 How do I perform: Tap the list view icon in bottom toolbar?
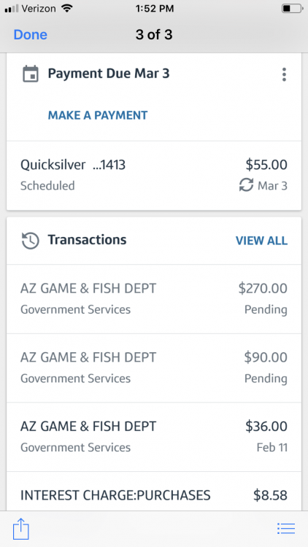pos(286,529)
